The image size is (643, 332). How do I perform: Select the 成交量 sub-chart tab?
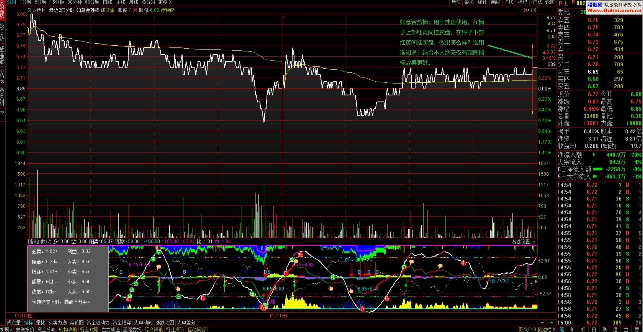[x=14, y=323]
